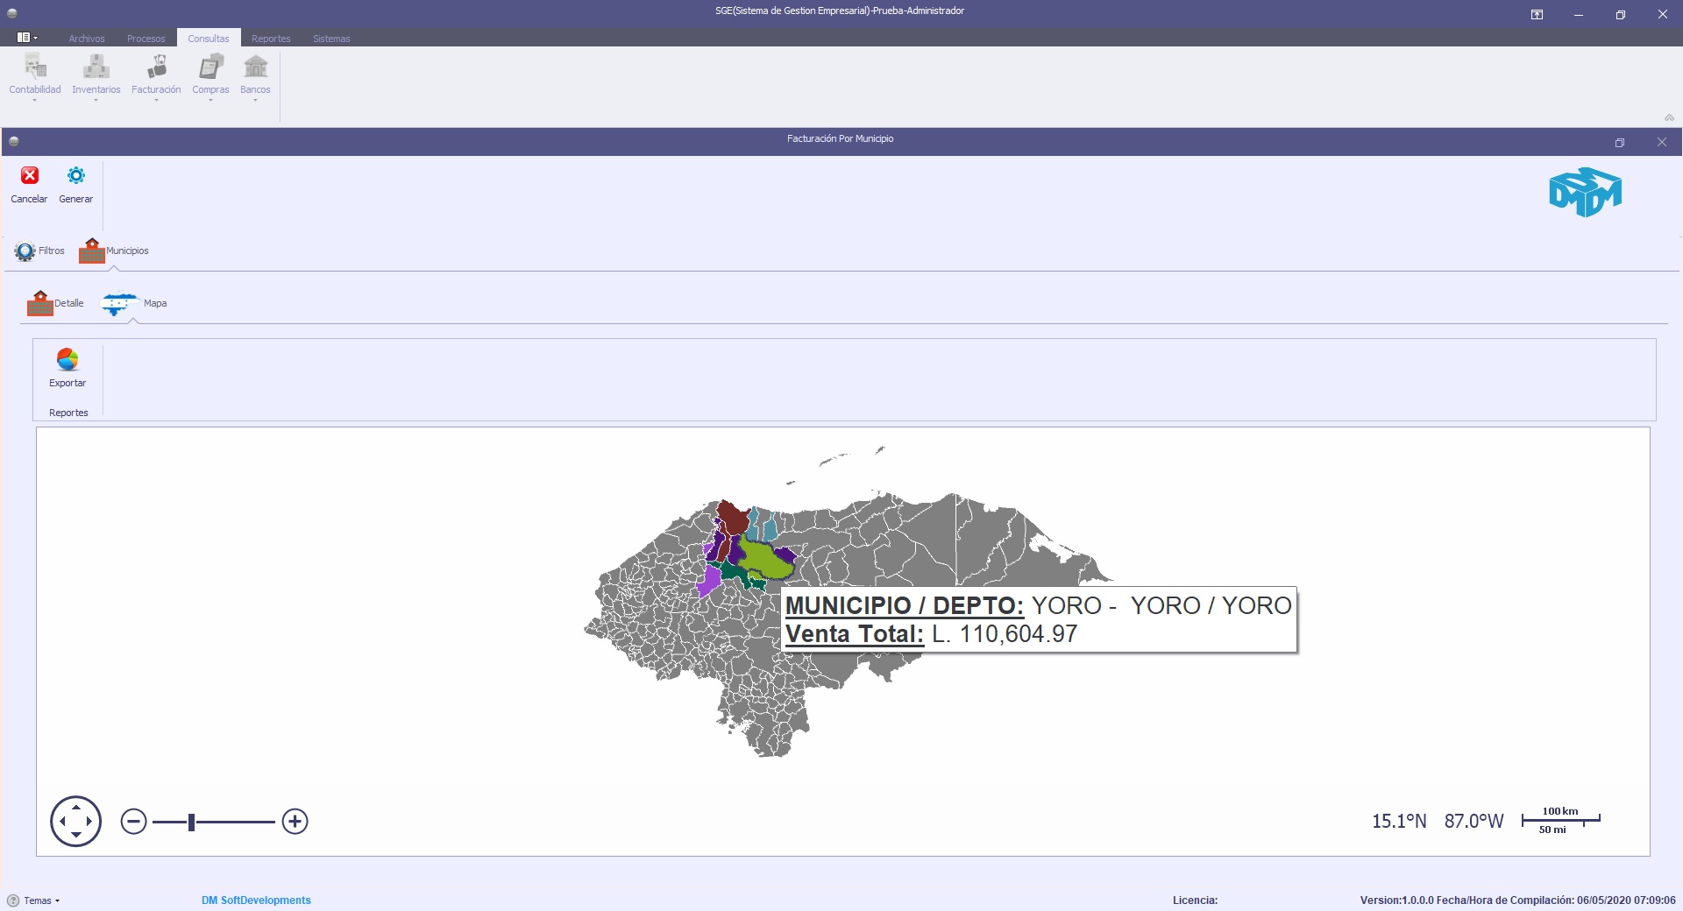Collapse the ribbon with the chevron arrow
The height and width of the screenshot is (911, 1683).
1669,117
